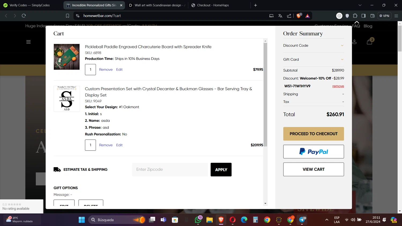Click the quantity box for Pickleball Paddle board
402x226 pixels.
[x=91, y=70]
